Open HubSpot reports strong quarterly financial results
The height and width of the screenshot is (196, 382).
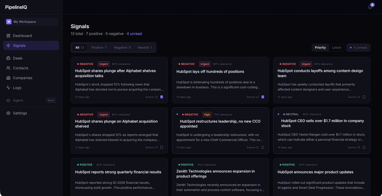pos(118,172)
